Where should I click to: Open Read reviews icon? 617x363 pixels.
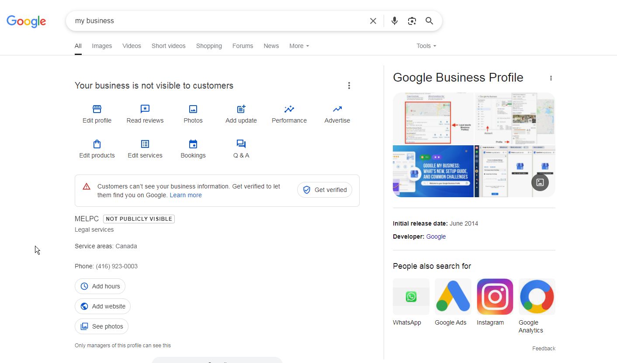point(145,109)
